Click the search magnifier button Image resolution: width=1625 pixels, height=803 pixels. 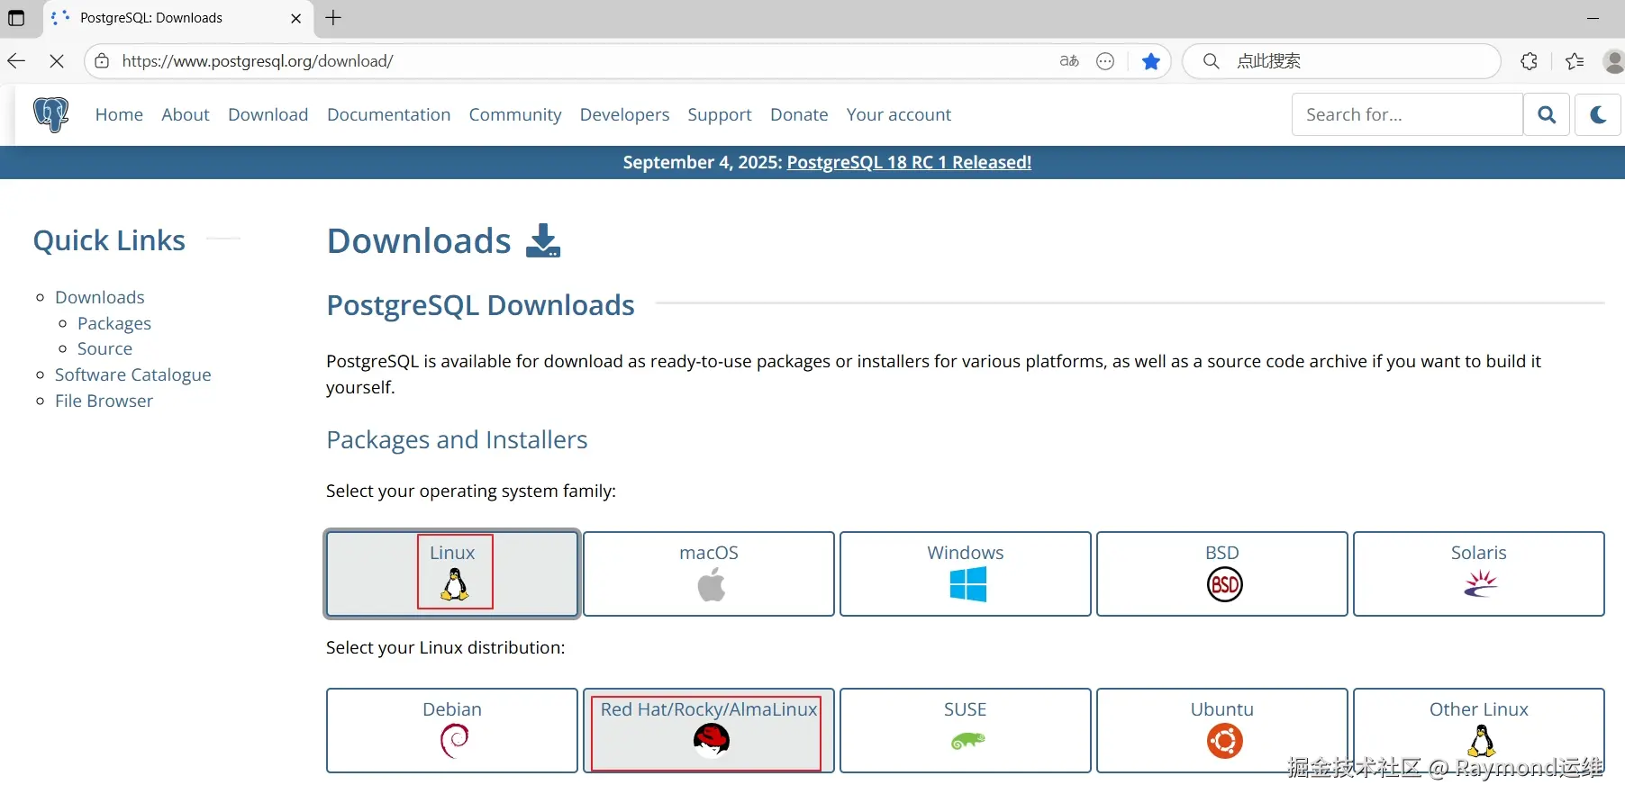[1547, 114]
